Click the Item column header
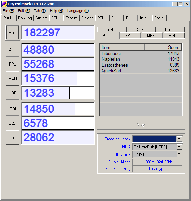The width and height of the screenshot is (191, 201). (122, 47)
